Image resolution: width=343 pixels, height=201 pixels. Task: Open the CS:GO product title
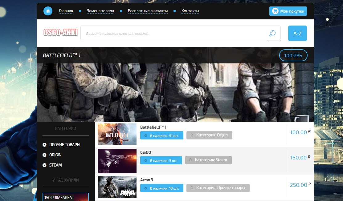point(146,152)
